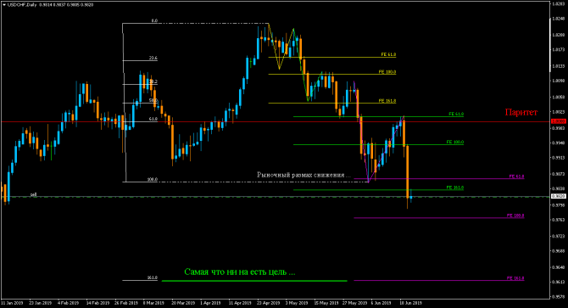Click the green 'Самая что ни на есть цель' text
This screenshot has height=308, width=568.
pos(239,272)
